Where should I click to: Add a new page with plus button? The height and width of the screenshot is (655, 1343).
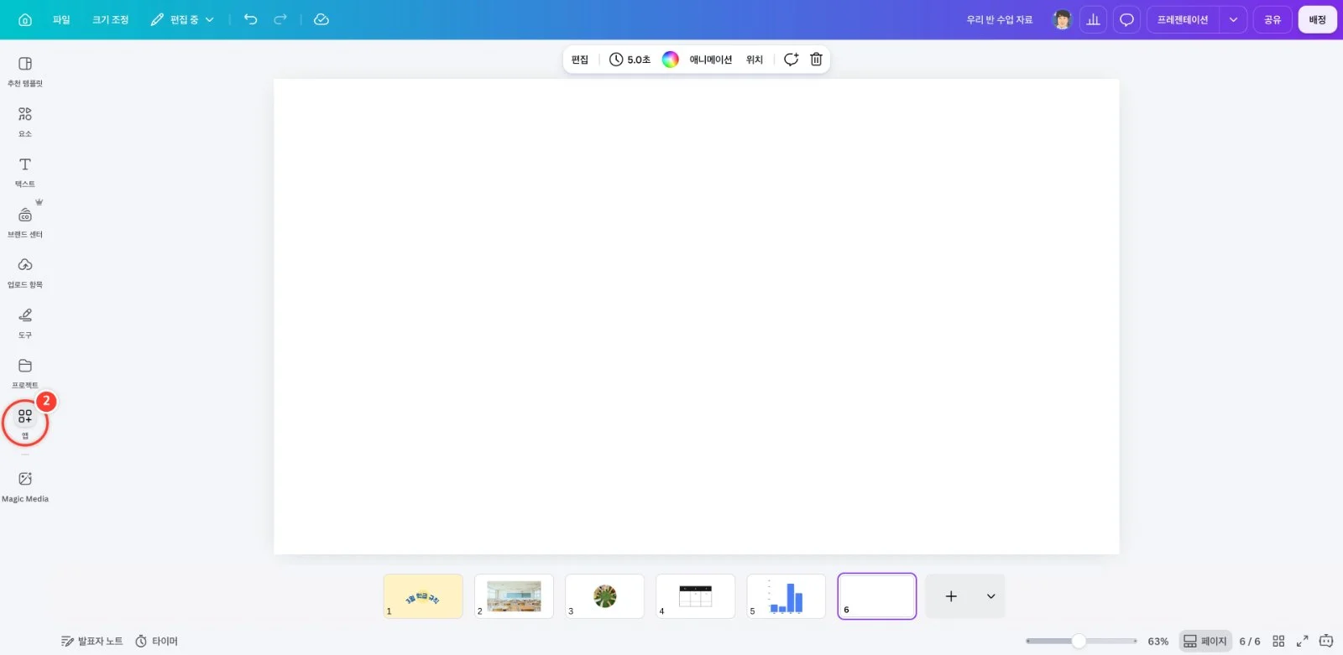[951, 596]
